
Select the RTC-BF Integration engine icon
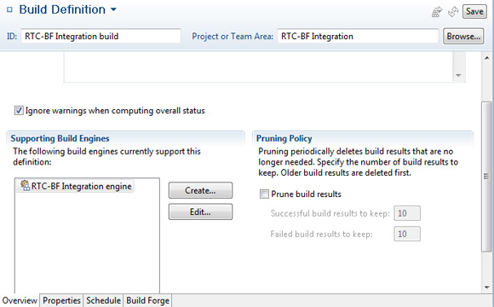pos(25,186)
